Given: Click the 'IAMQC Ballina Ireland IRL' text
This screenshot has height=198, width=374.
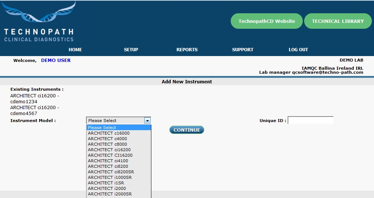Looking at the screenshot, I should [x=332, y=68].
